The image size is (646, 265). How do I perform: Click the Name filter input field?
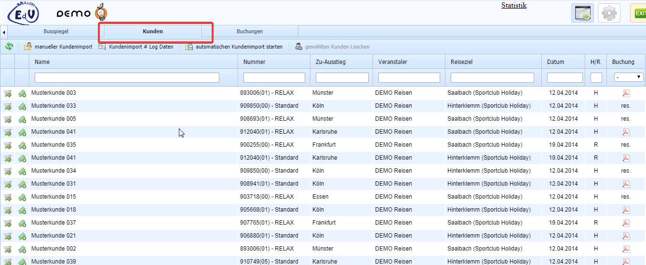[127, 77]
